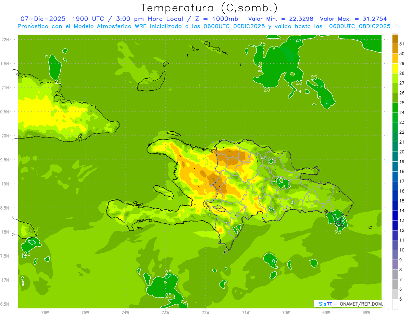The height and width of the screenshot is (317, 411).
Task: Click the "Valor Max. = 31.2754" value
Action: [354, 19]
